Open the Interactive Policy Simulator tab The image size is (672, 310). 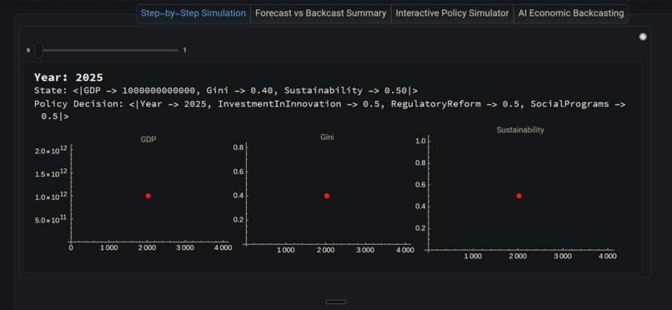[452, 13]
